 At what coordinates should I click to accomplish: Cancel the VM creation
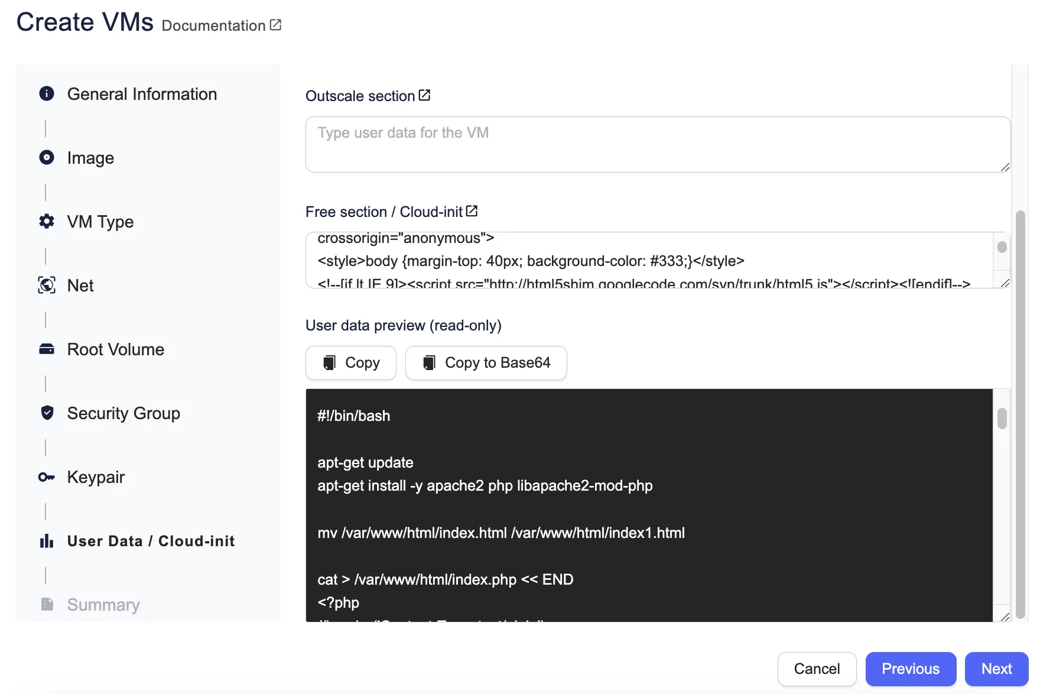click(x=817, y=669)
